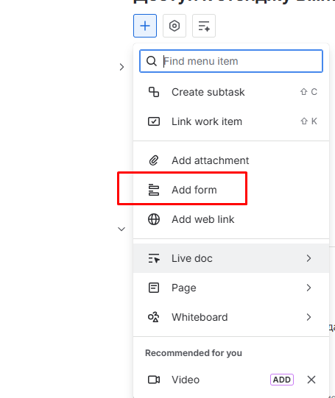The width and height of the screenshot is (335, 398).
Task: Select Add attachment menu entry
Action: tap(231, 160)
